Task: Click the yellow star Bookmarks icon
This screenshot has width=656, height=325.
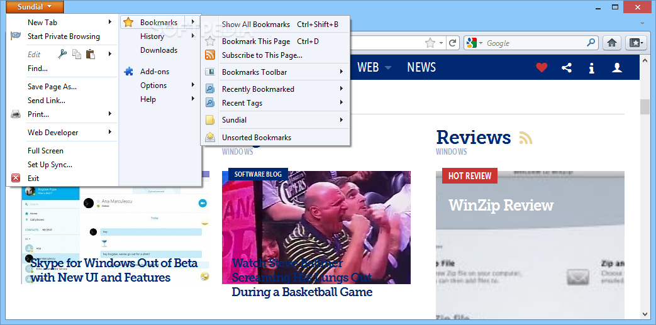Action: 128,22
